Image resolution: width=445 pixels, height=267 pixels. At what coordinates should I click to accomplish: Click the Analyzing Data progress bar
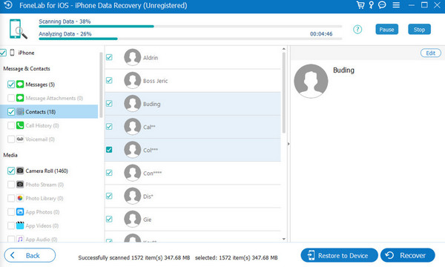pyautogui.click(x=190, y=39)
